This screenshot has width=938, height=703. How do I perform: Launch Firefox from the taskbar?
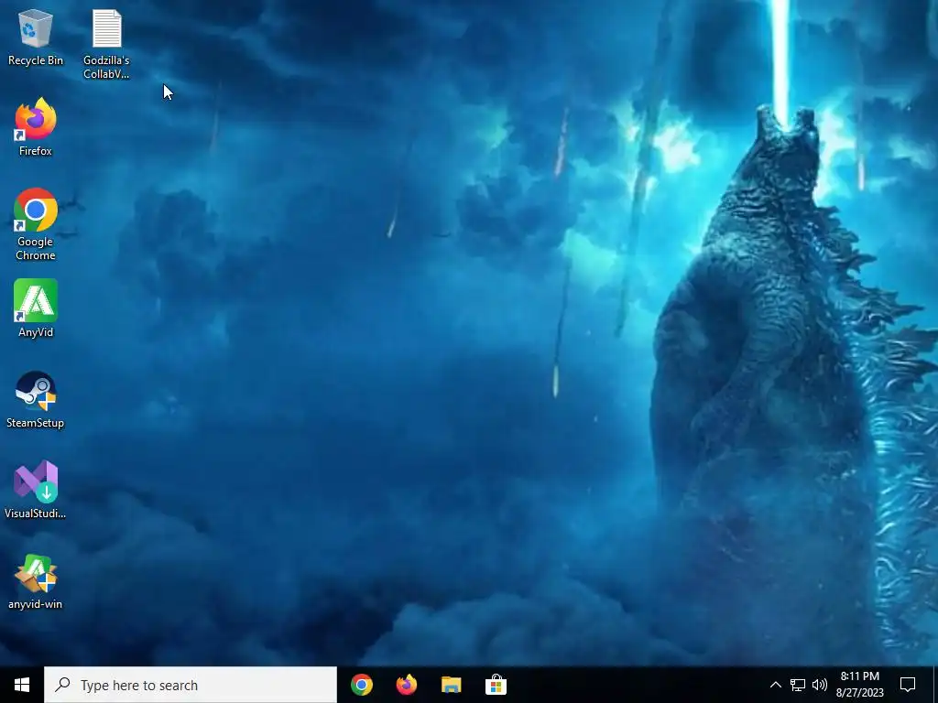click(407, 685)
